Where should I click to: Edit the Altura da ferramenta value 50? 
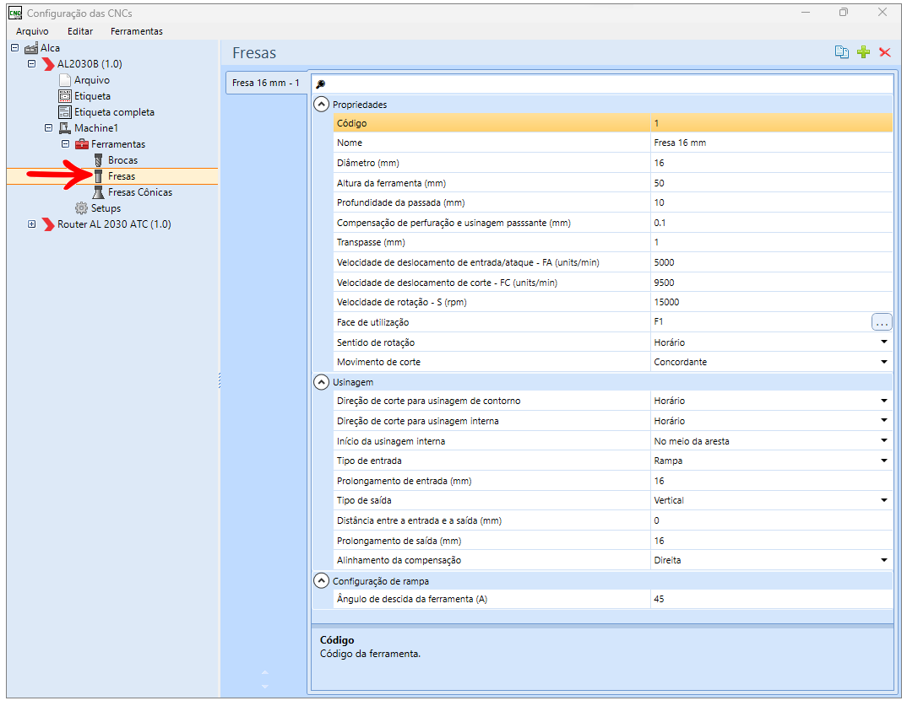771,183
